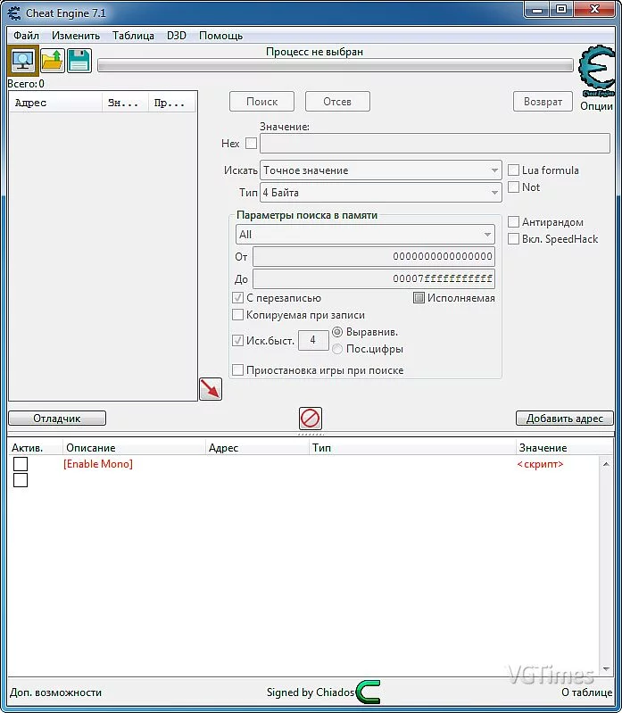Click the Актив. column header
Screen dimensions: 622x713
pos(36,447)
